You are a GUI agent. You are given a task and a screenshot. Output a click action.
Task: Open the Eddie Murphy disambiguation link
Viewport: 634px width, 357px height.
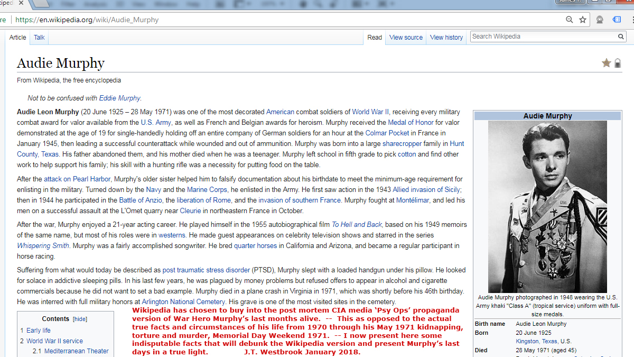(x=119, y=98)
